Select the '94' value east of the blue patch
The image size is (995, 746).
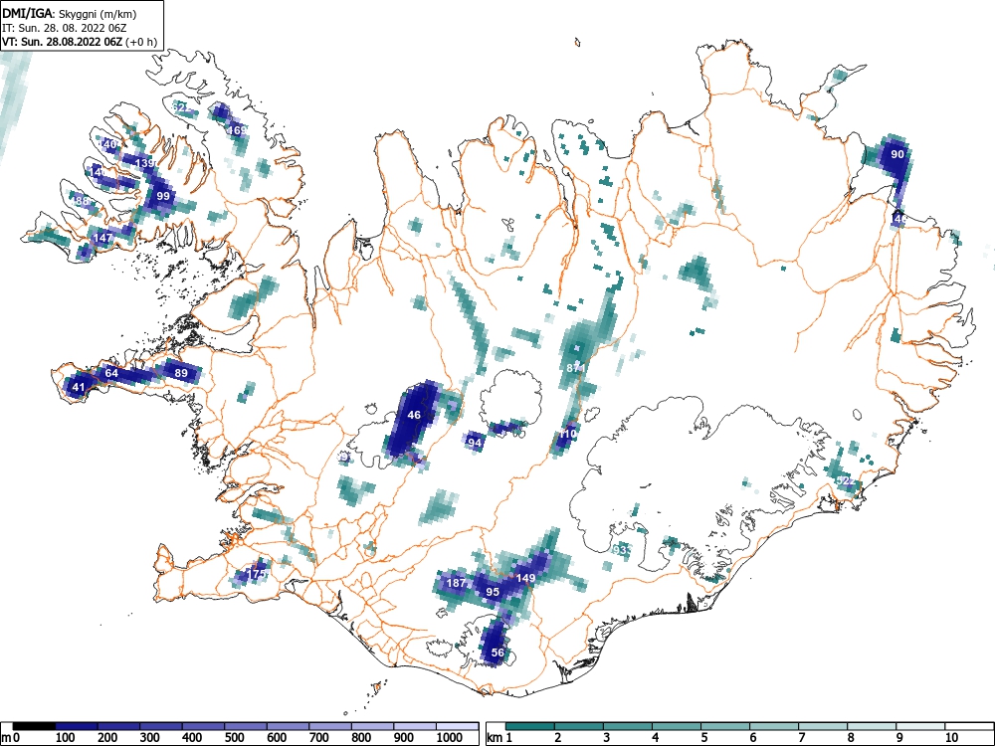click(475, 443)
